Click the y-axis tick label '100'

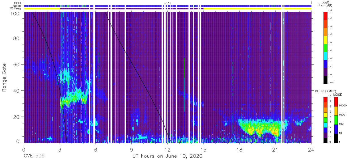point(15,13)
